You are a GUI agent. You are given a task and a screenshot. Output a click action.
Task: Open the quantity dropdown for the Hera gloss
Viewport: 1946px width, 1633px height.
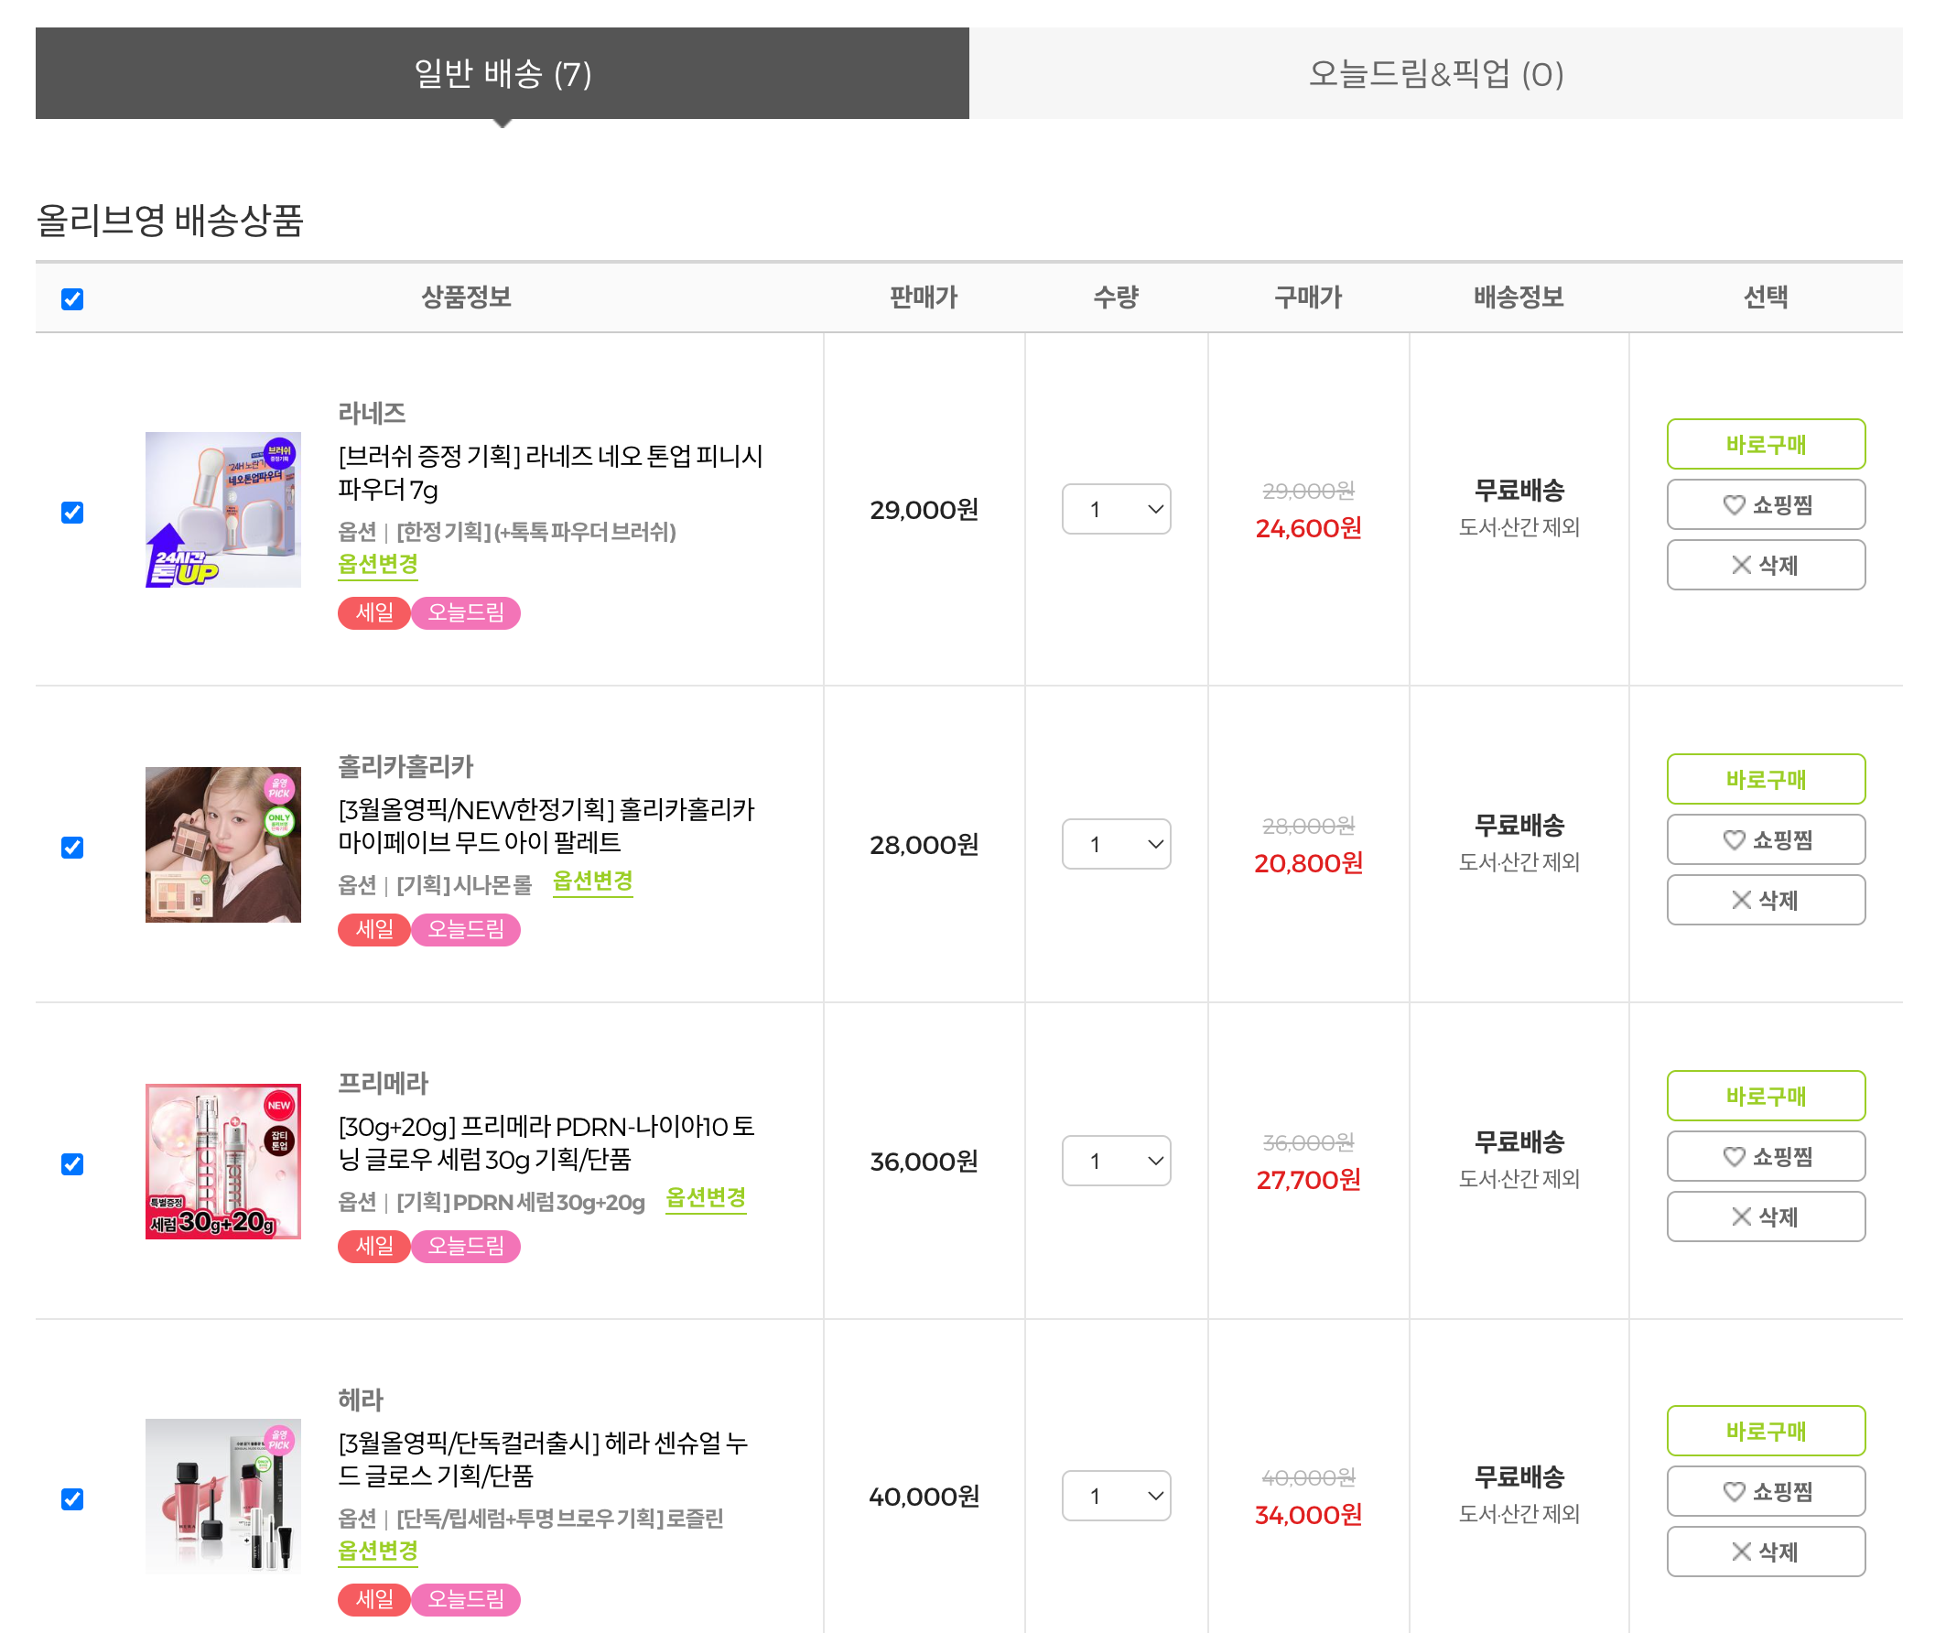1116,1495
